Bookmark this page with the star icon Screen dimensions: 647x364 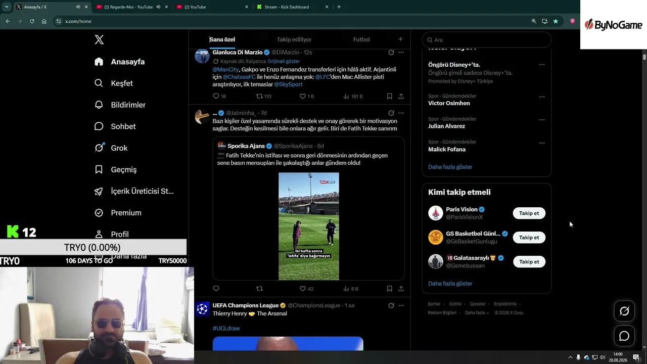556,21
